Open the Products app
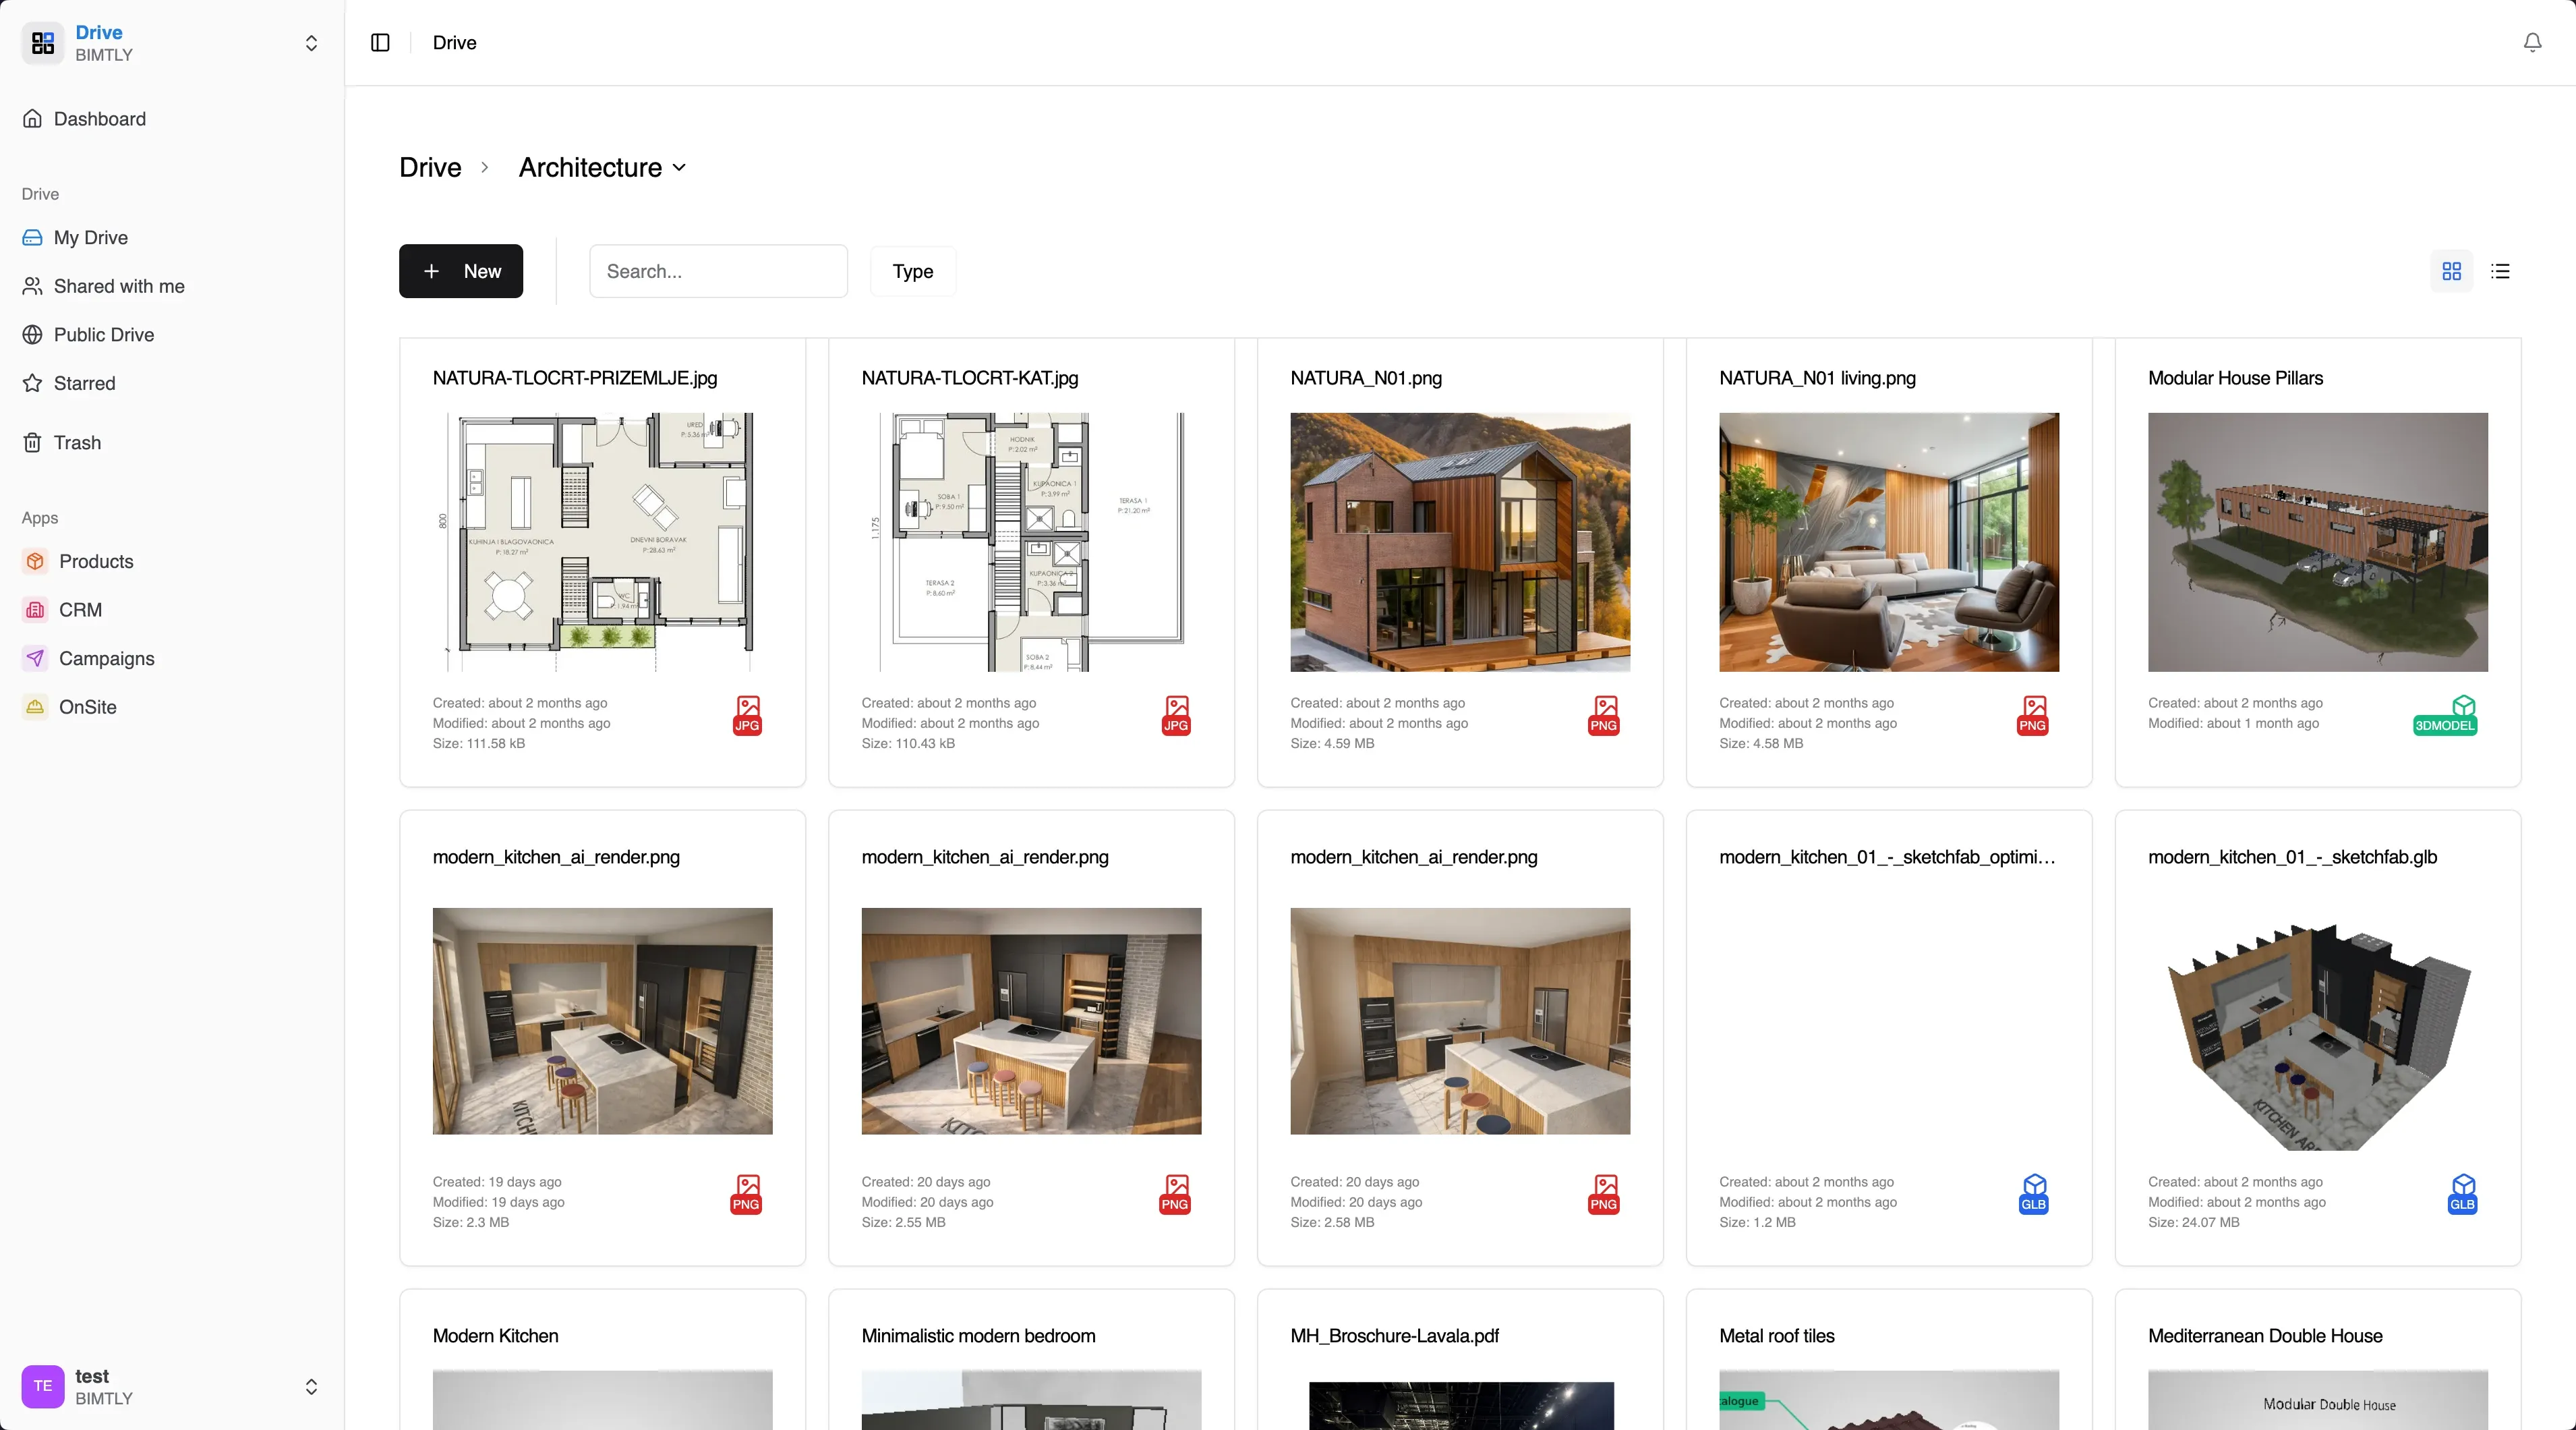This screenshot has width=2576, height=1430. coord(96,561)
